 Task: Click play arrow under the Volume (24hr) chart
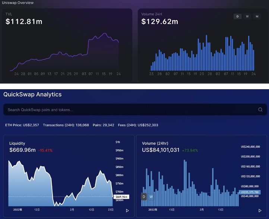coord(260,210)
